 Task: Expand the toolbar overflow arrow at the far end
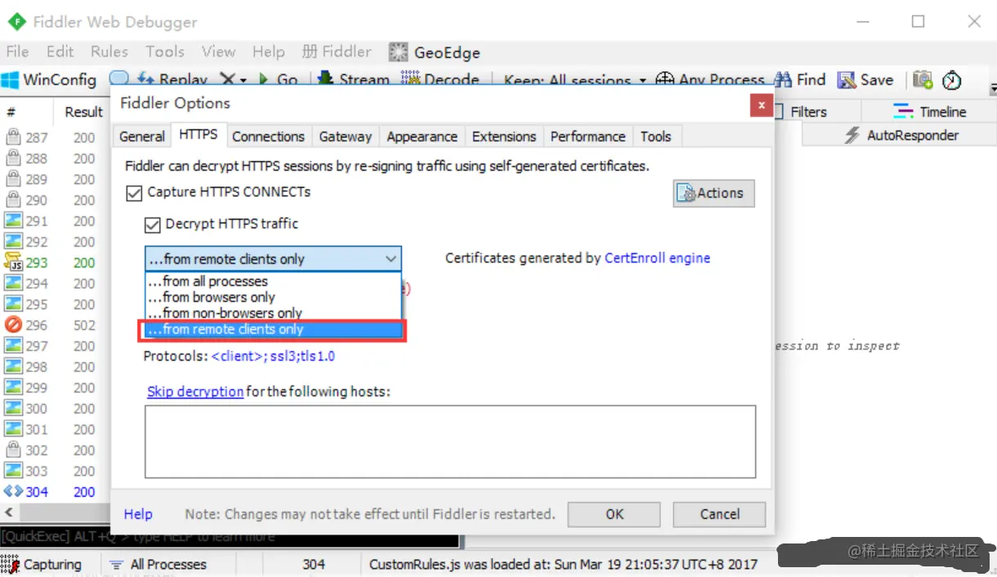click(992, 87)
